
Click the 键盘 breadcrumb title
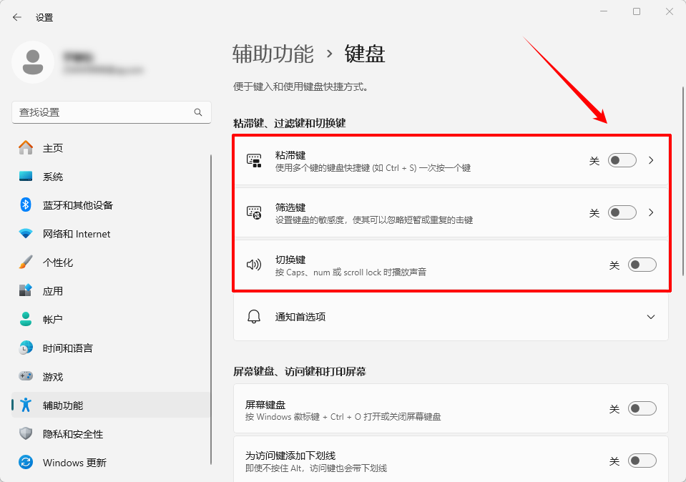pyautogui.click(x=364, y=54)
